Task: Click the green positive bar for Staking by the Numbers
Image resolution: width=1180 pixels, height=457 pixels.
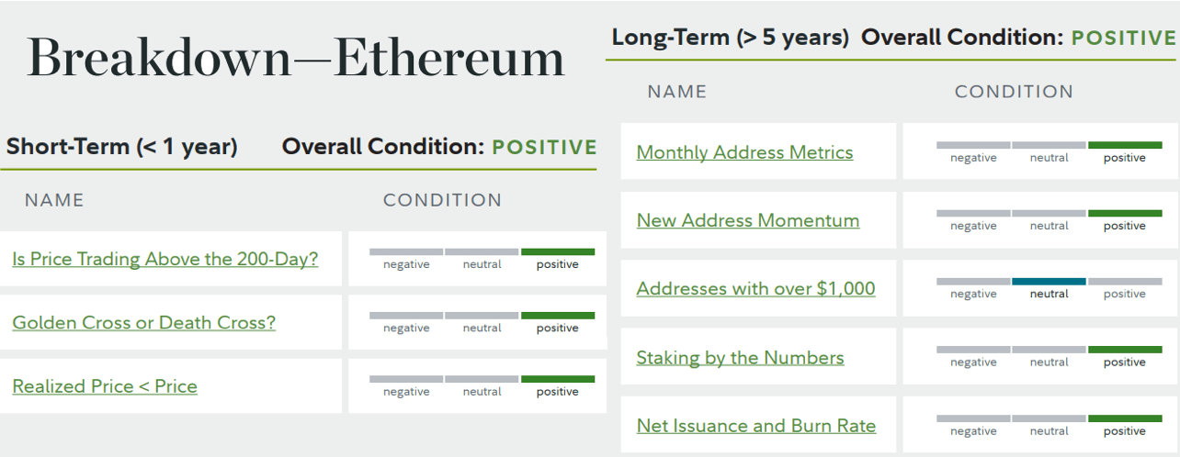Action: pos(1125,350)
